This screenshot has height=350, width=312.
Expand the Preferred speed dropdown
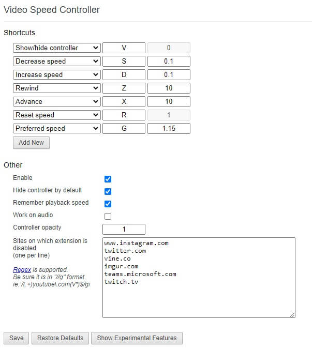click(x=57, y=129)
